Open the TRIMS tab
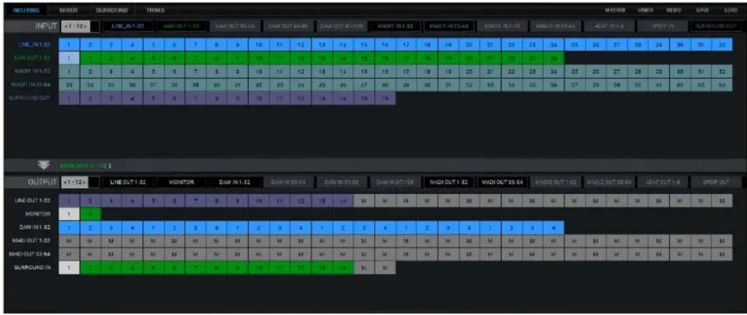The image size is (747, 315). 156,9
